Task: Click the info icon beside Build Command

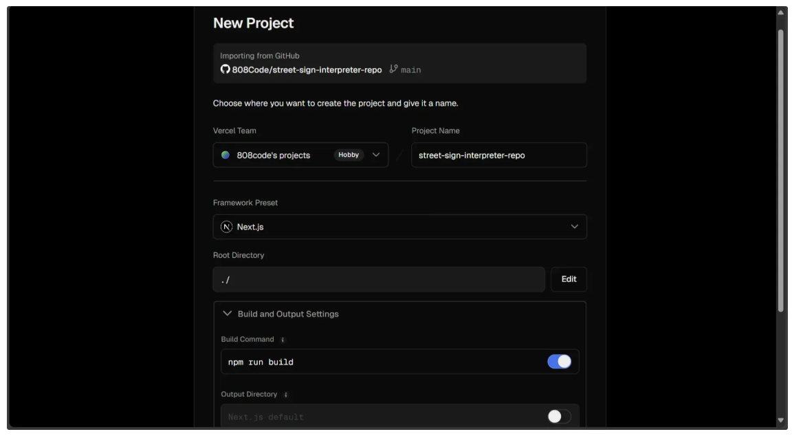Action: click(283, 340)
